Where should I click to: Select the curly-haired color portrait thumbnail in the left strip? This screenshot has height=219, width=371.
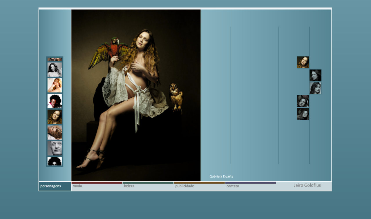pyautogui.click(x=55, y=117)
